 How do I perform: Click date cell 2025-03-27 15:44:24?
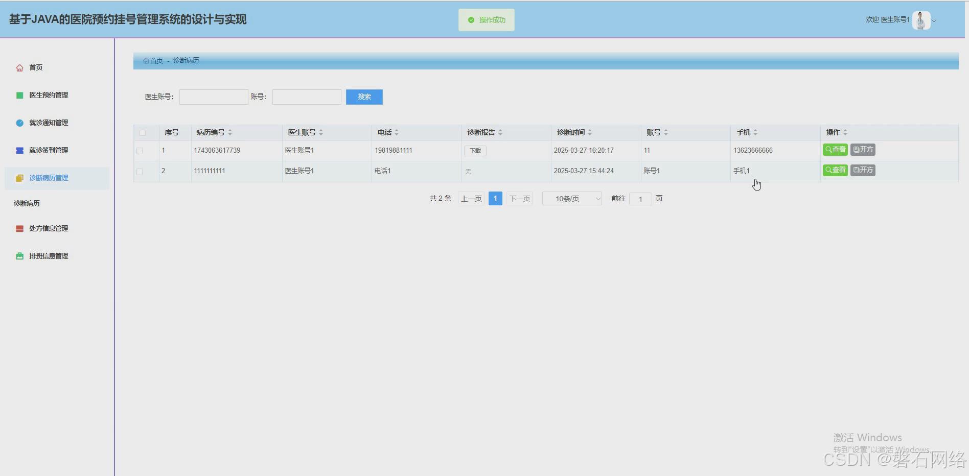click(x=584, y=171)
